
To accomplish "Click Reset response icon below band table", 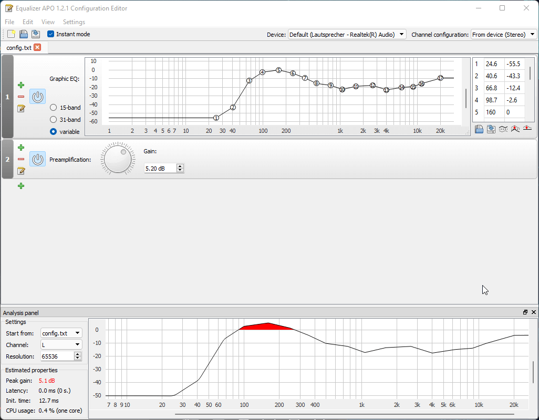I will tap(527, 129).
